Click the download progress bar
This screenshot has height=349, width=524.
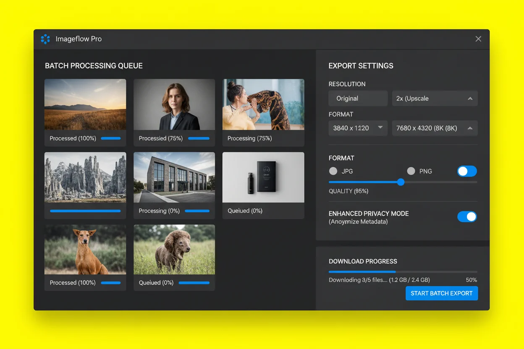[x=403, y=272]
